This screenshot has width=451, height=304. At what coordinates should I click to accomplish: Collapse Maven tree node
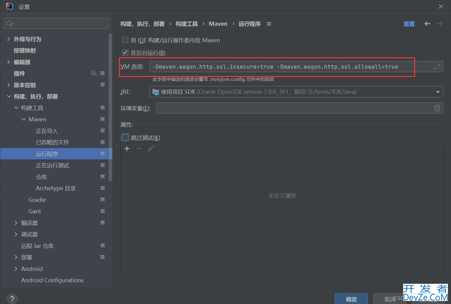pyautogui.click(x=23, y=119)
